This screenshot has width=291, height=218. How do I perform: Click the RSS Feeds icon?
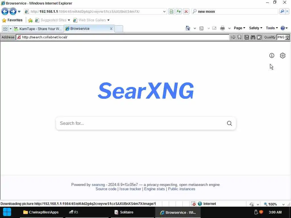point(201,28)
